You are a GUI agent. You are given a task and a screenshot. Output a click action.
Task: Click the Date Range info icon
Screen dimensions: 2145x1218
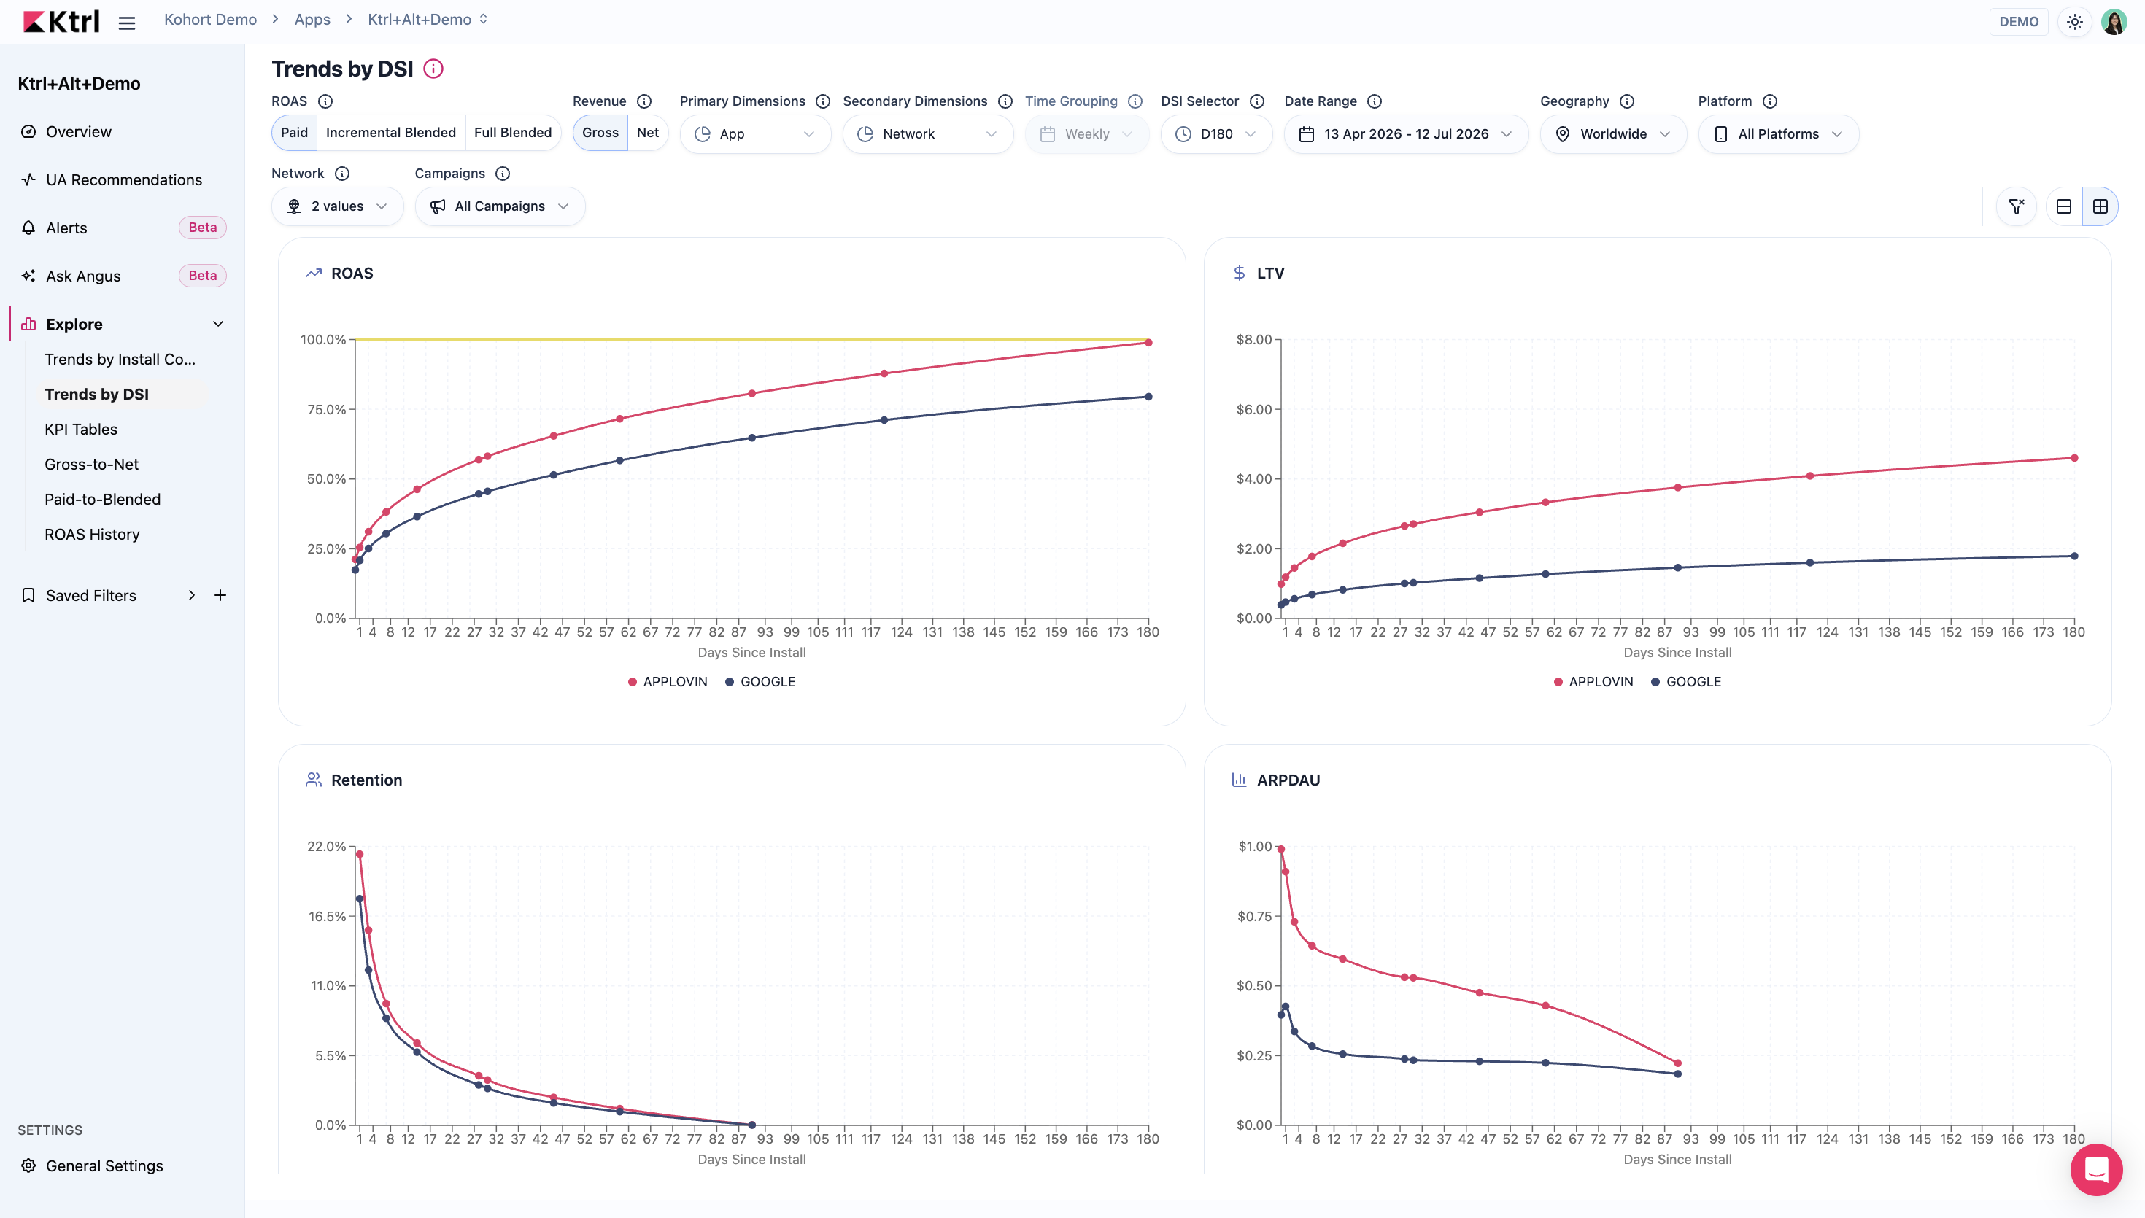(x=1375, y=101)
